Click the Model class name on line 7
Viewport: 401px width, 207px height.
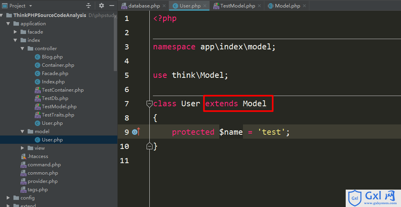pos(254,103)
